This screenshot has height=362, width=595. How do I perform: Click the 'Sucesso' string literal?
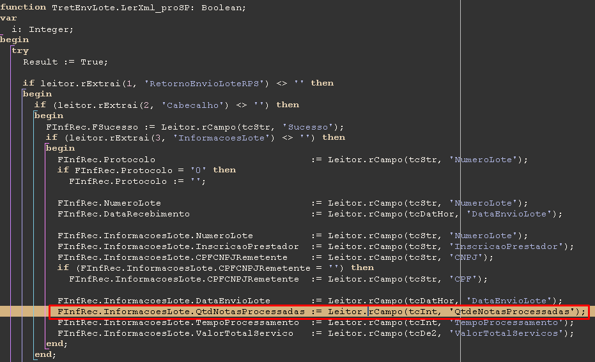308,127
